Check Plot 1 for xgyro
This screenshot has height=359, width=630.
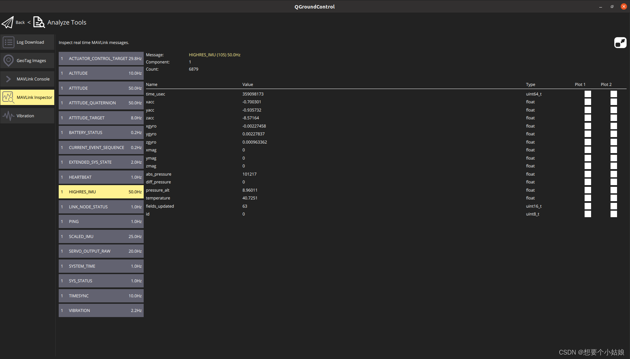point(588,126)
